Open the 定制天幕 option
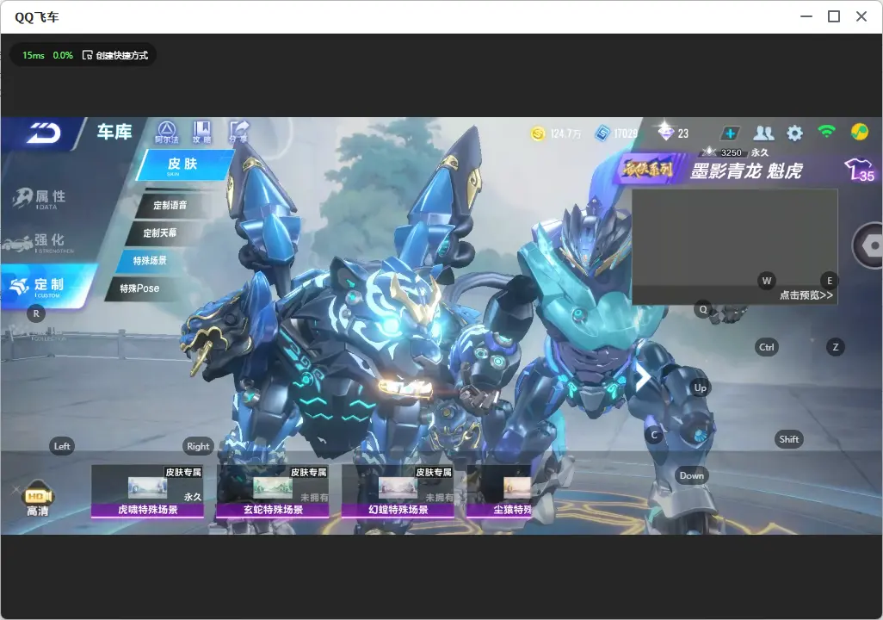Viewport: 883px width, 620px height. point(160,232)
